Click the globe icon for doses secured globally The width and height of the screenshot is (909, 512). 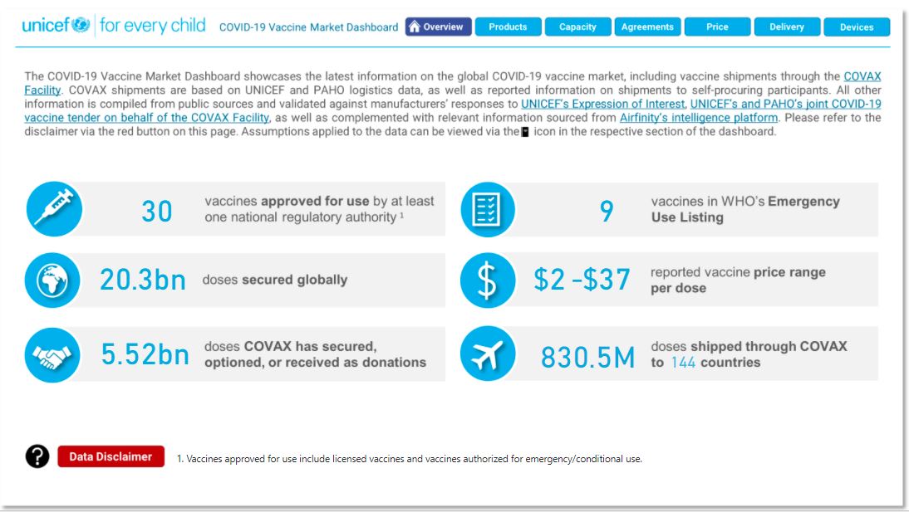(52, 280)
